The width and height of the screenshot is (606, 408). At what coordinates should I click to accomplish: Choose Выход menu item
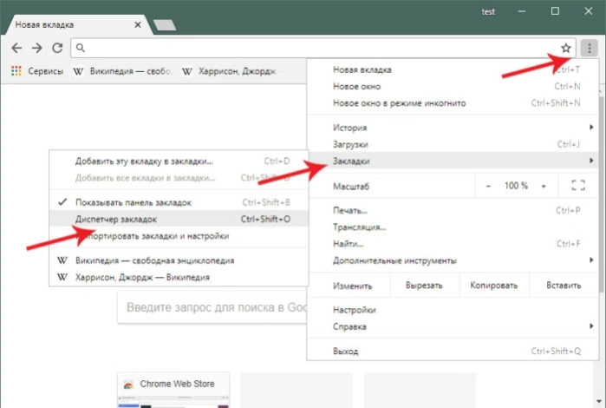click(x=453, y=351)
